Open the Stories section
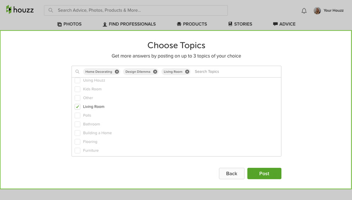Image resolution: width=352 pixels, height=200 pixels. [240, 24]
